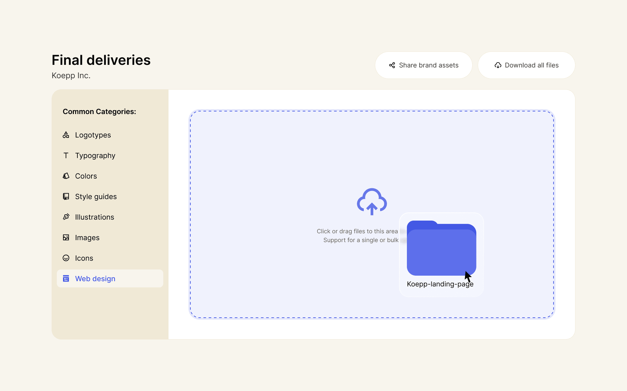Click the Colors swatch icon
The height and width of the screenshot is (391, 627).
coord(66,176)
